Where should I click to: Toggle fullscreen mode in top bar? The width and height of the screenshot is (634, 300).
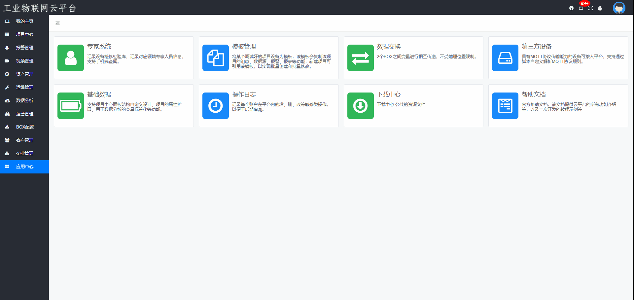coord(590,8)
